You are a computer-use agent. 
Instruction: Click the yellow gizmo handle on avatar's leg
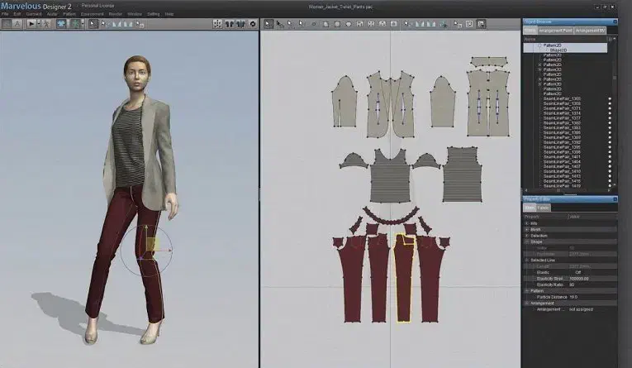tap(151, 243)
